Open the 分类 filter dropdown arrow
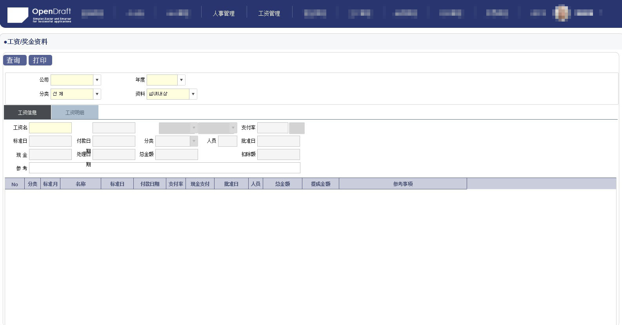The image size is (622, 325). point(97,94)
